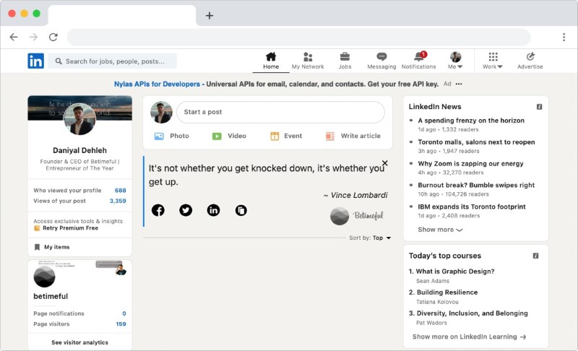Reload the browser page
The width and height of the screenshot is (578, 351).
(53, 37)
